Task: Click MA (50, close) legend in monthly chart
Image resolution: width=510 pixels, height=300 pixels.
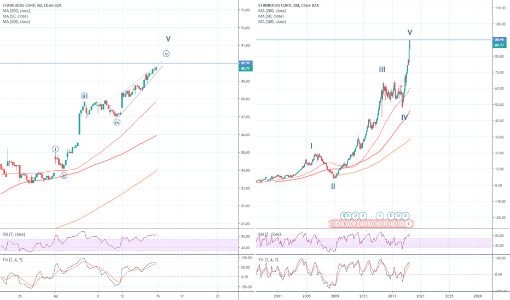Action: (x=271, y=16)
